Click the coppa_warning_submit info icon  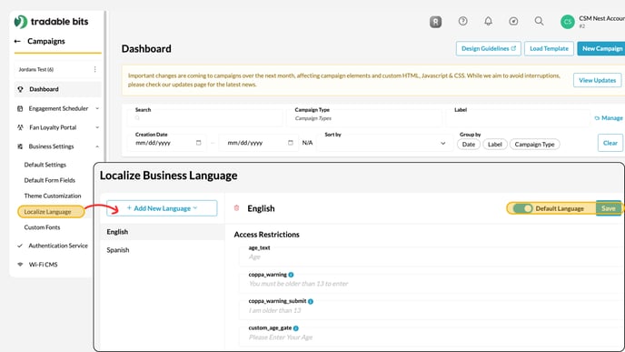(x=311, y=301)
